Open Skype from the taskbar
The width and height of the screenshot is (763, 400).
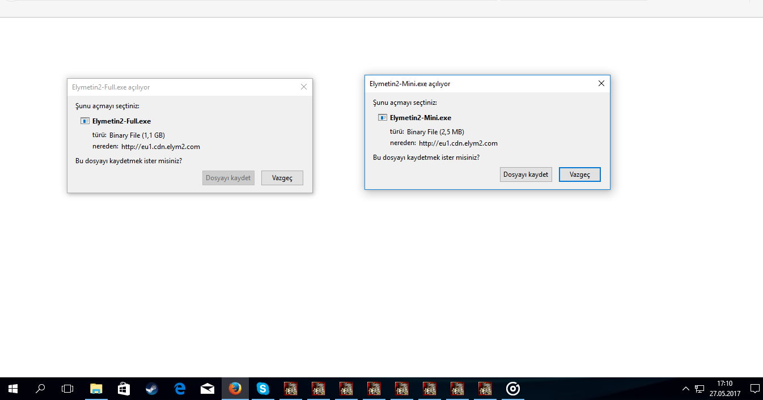click(x=263, y=389)
